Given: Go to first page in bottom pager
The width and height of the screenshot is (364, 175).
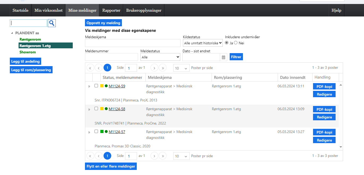Looking at the screenshot, I should 90,156.
